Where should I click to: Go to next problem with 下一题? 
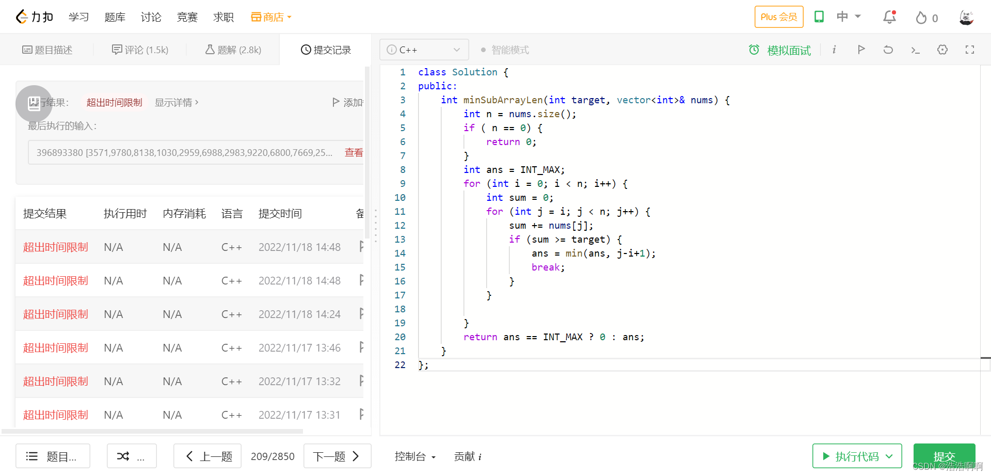click(337, 456)
